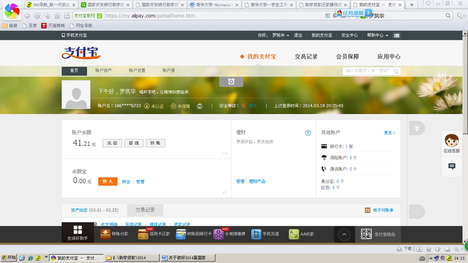The image size is (468, 263).
Task: Click the browser 下载 download icon
Action: click(399, 249)
